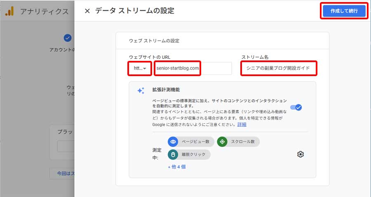
Task: Open the https protocol dropdown
Action: pyautogui.click(x=140, y=68)
